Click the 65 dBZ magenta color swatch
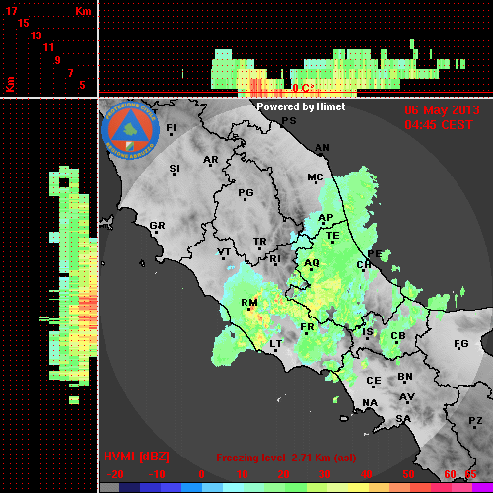 point(482,488)
